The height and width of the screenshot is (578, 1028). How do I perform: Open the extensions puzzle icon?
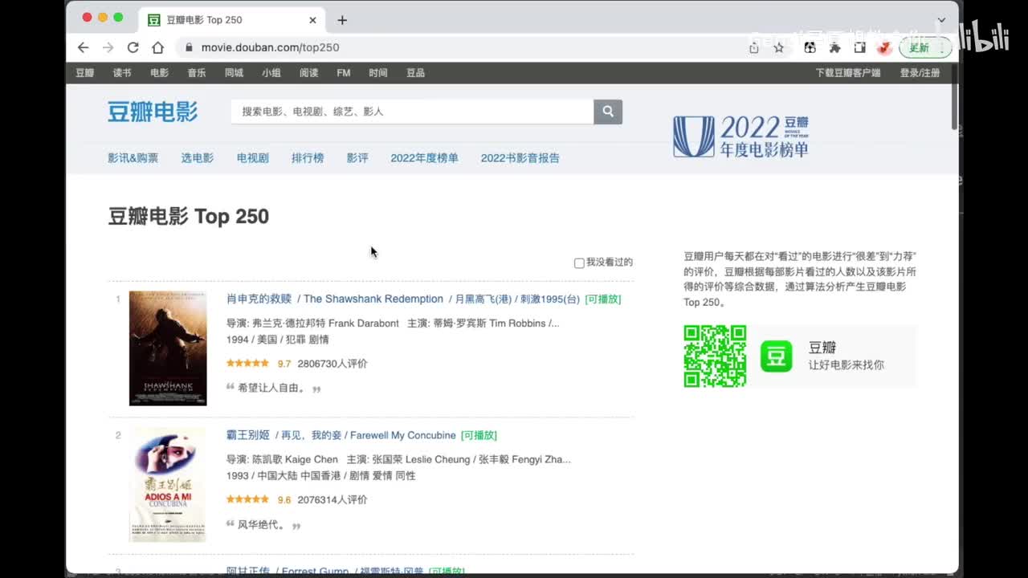tap(834, 47)
